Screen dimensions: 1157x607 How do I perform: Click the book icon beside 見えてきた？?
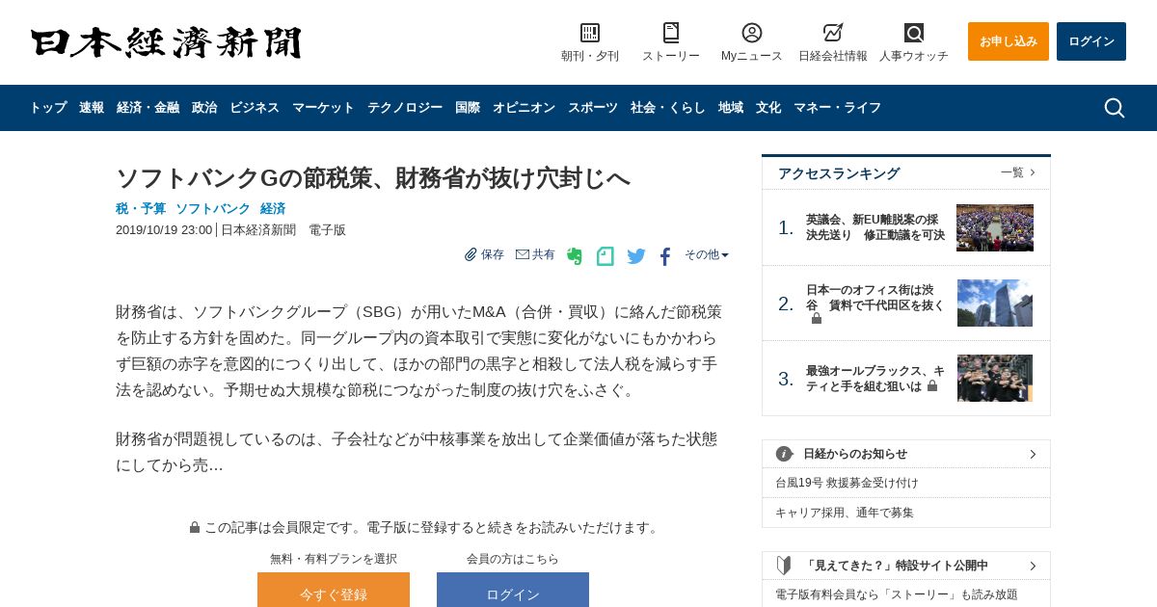pos(784,566)
